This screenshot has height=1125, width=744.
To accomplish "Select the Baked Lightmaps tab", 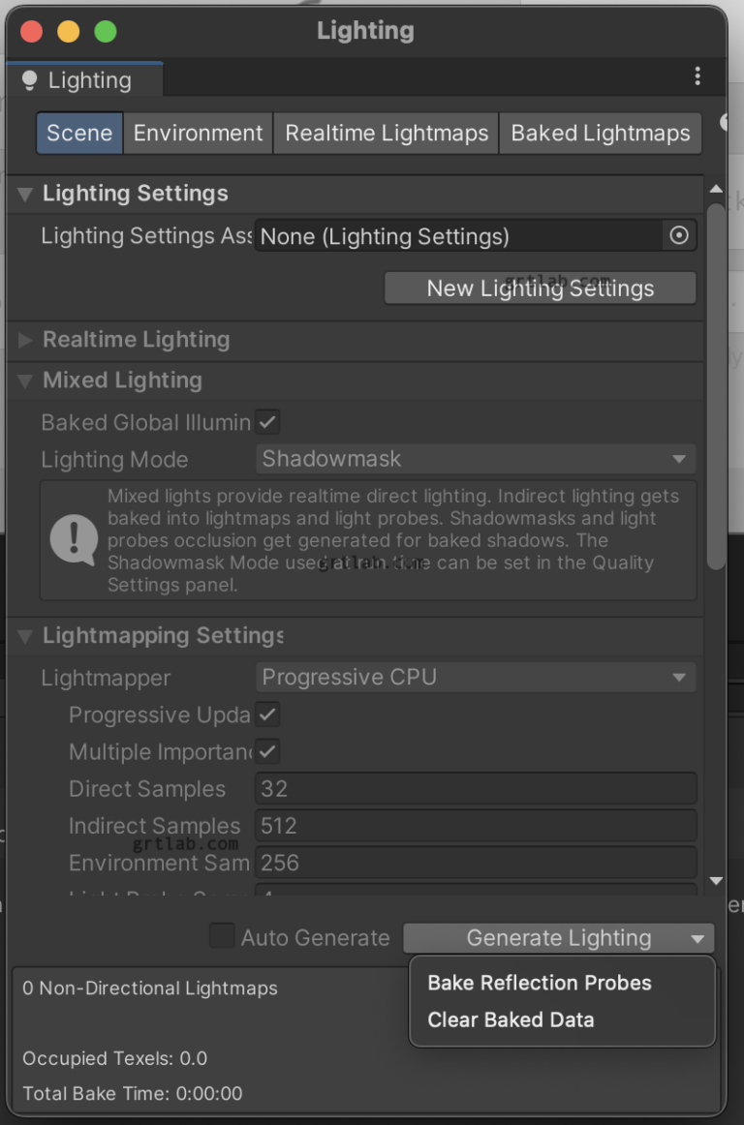I will (600, 133).
